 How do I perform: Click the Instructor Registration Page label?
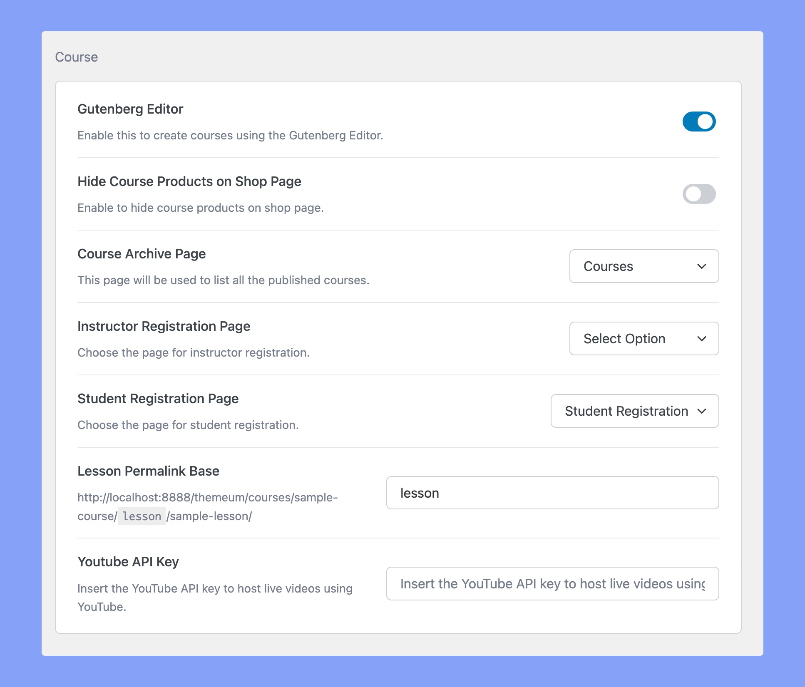coord(164,326)
